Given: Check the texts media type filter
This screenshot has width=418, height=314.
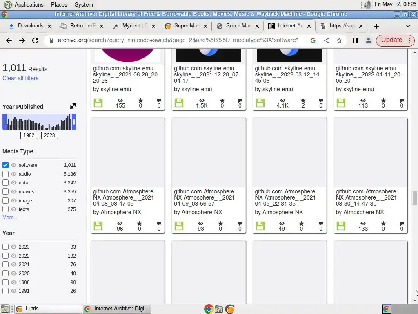Looking at the screenshot, I should coord(5,209).
